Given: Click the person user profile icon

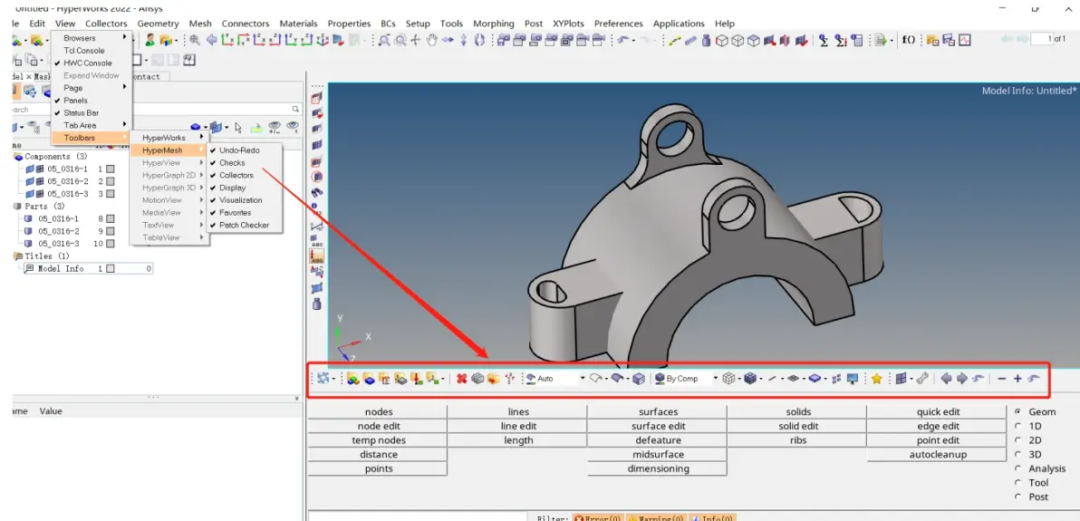Looking at the screenshot, I should [149, 40].
